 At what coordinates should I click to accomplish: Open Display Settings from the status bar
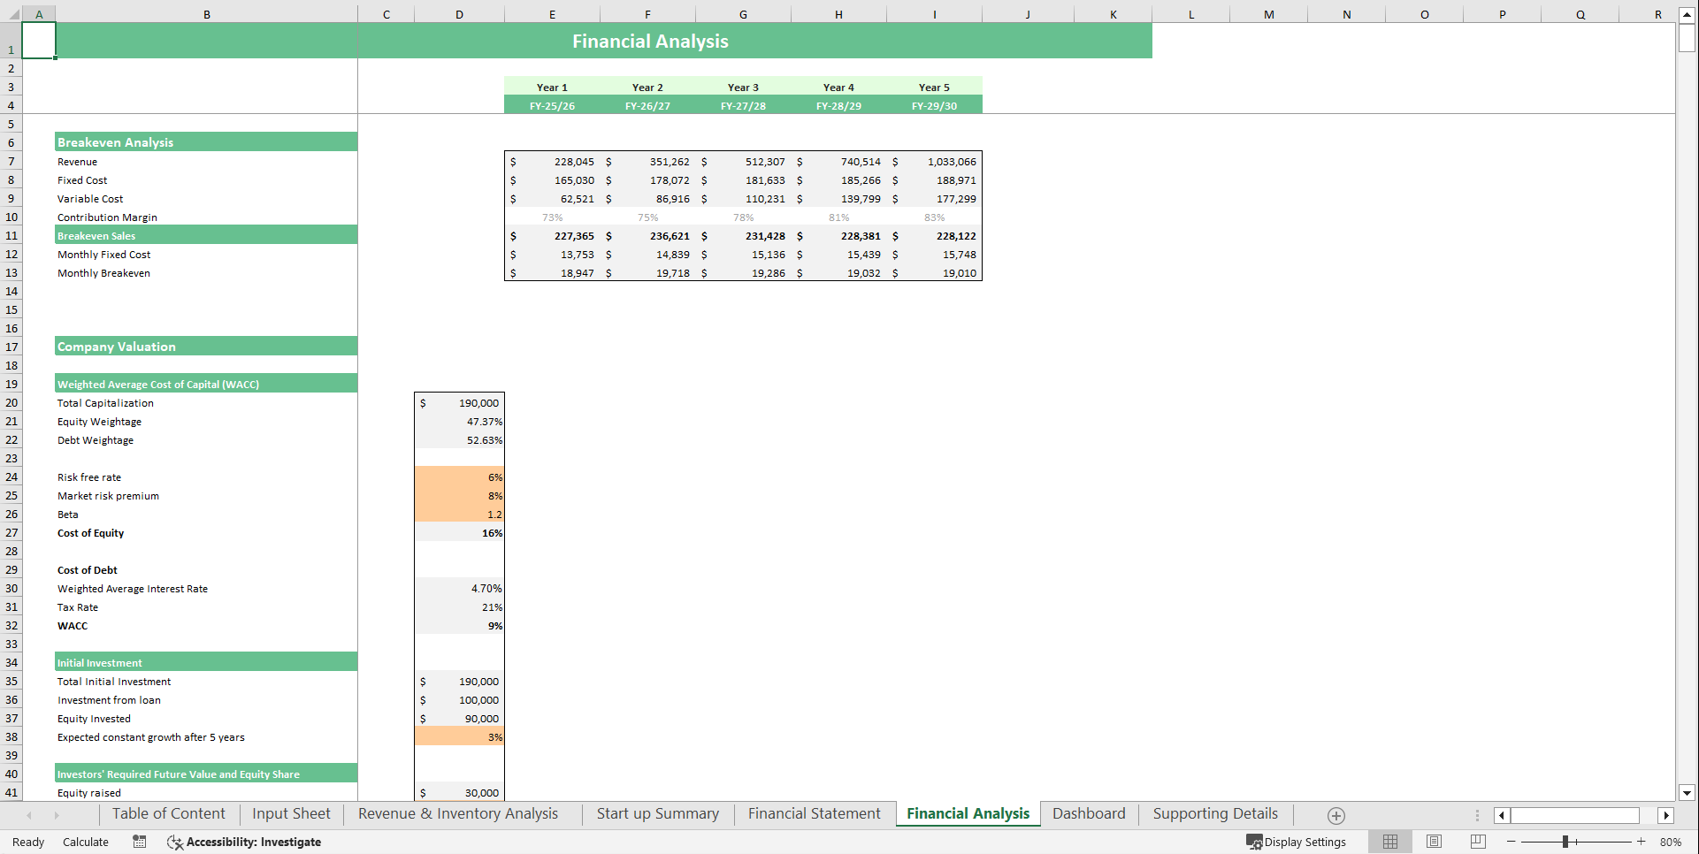[x=1297, y=842]
